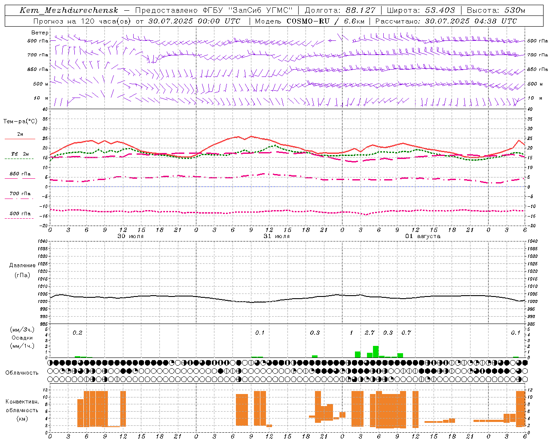Click the Td 2м dew point legend label
This screenshot has width=550, height=440.
click(x=20, y=154)
